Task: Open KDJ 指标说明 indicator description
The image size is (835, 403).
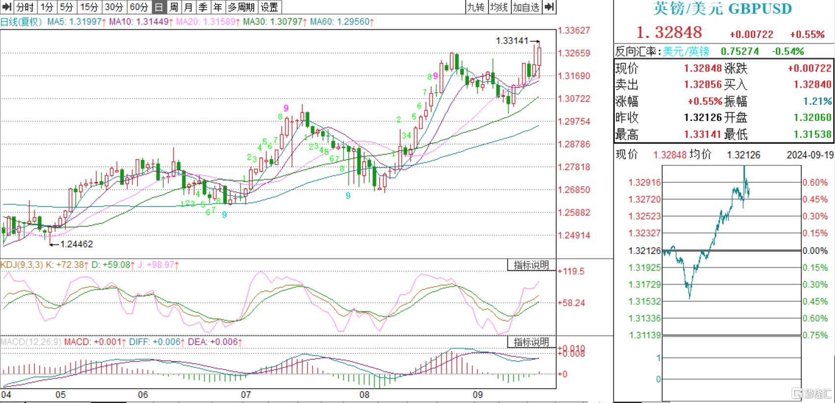Action: pyautogui.click(x=531, y=265)
